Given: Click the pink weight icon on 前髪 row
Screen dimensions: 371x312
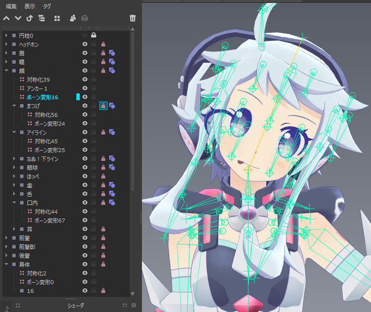Looking at the screenshot, I should [103, 238].
